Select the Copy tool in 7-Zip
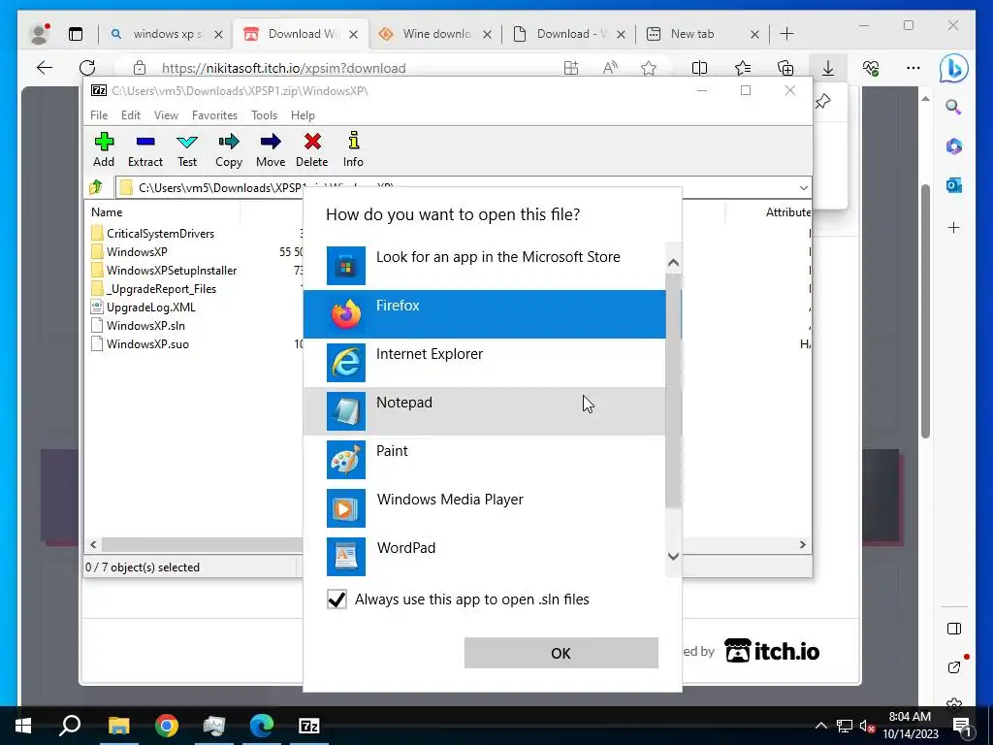This screenshot has width=993, height=745. 229,149
